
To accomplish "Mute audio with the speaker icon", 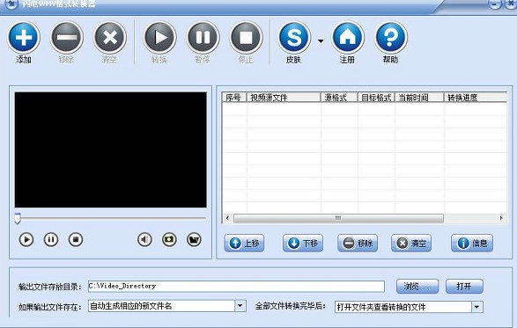I will pyautogui.click(x=144, y=239).
